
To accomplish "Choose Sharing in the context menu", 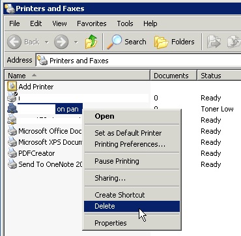I will click(x=132, y=178).
